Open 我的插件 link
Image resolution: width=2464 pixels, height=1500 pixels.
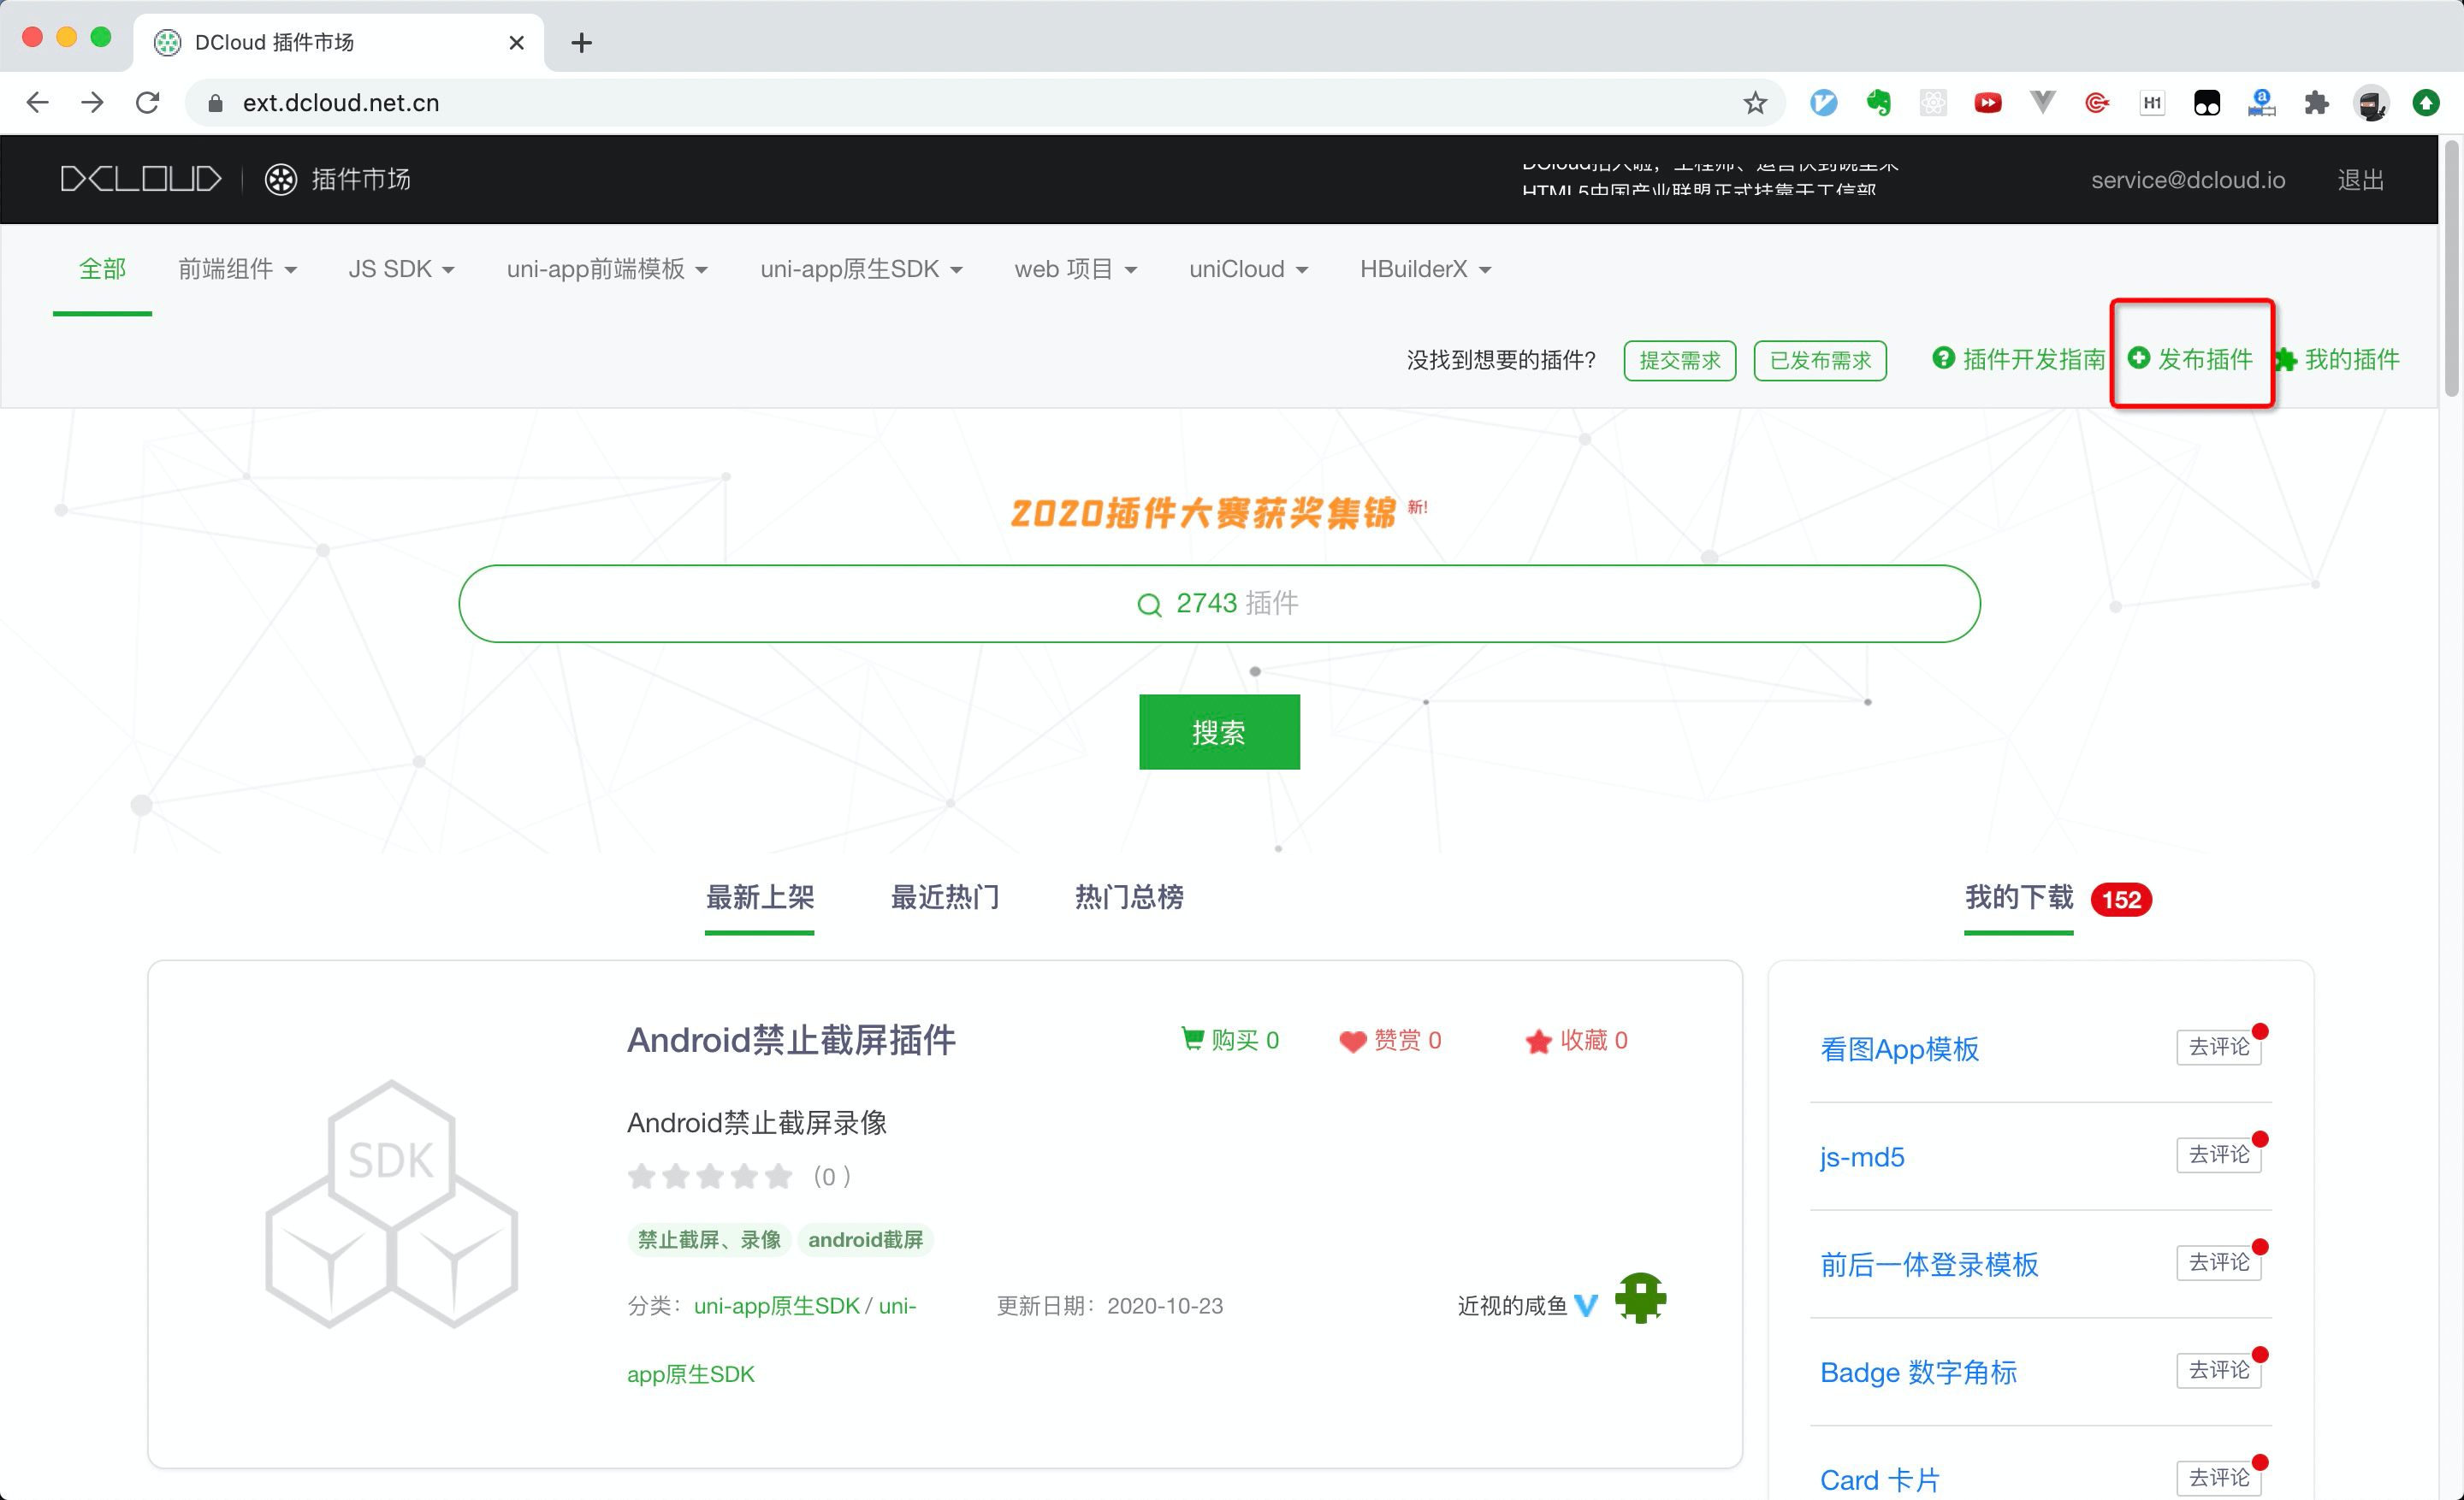(2337, 360)
